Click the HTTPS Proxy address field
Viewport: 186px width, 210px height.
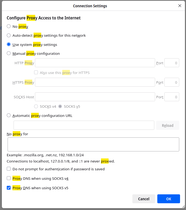coord(95,82)
